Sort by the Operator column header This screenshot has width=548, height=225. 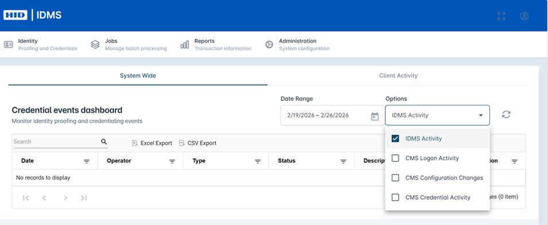click(119, 161)
